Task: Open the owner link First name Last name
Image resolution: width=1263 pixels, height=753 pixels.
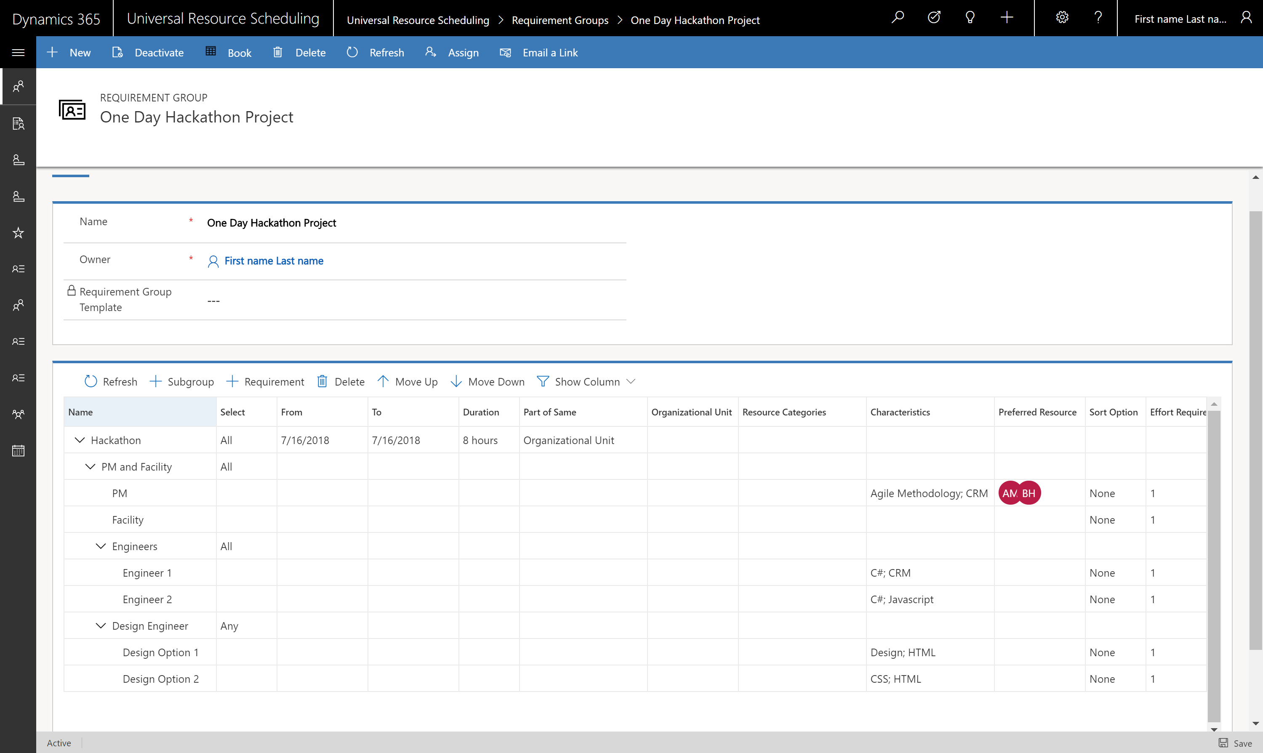Action: pos(274,261)
